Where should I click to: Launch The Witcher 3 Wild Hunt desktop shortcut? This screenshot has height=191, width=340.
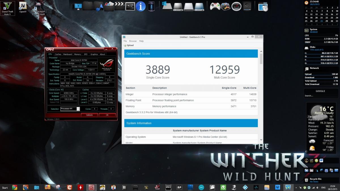point(38,8)
